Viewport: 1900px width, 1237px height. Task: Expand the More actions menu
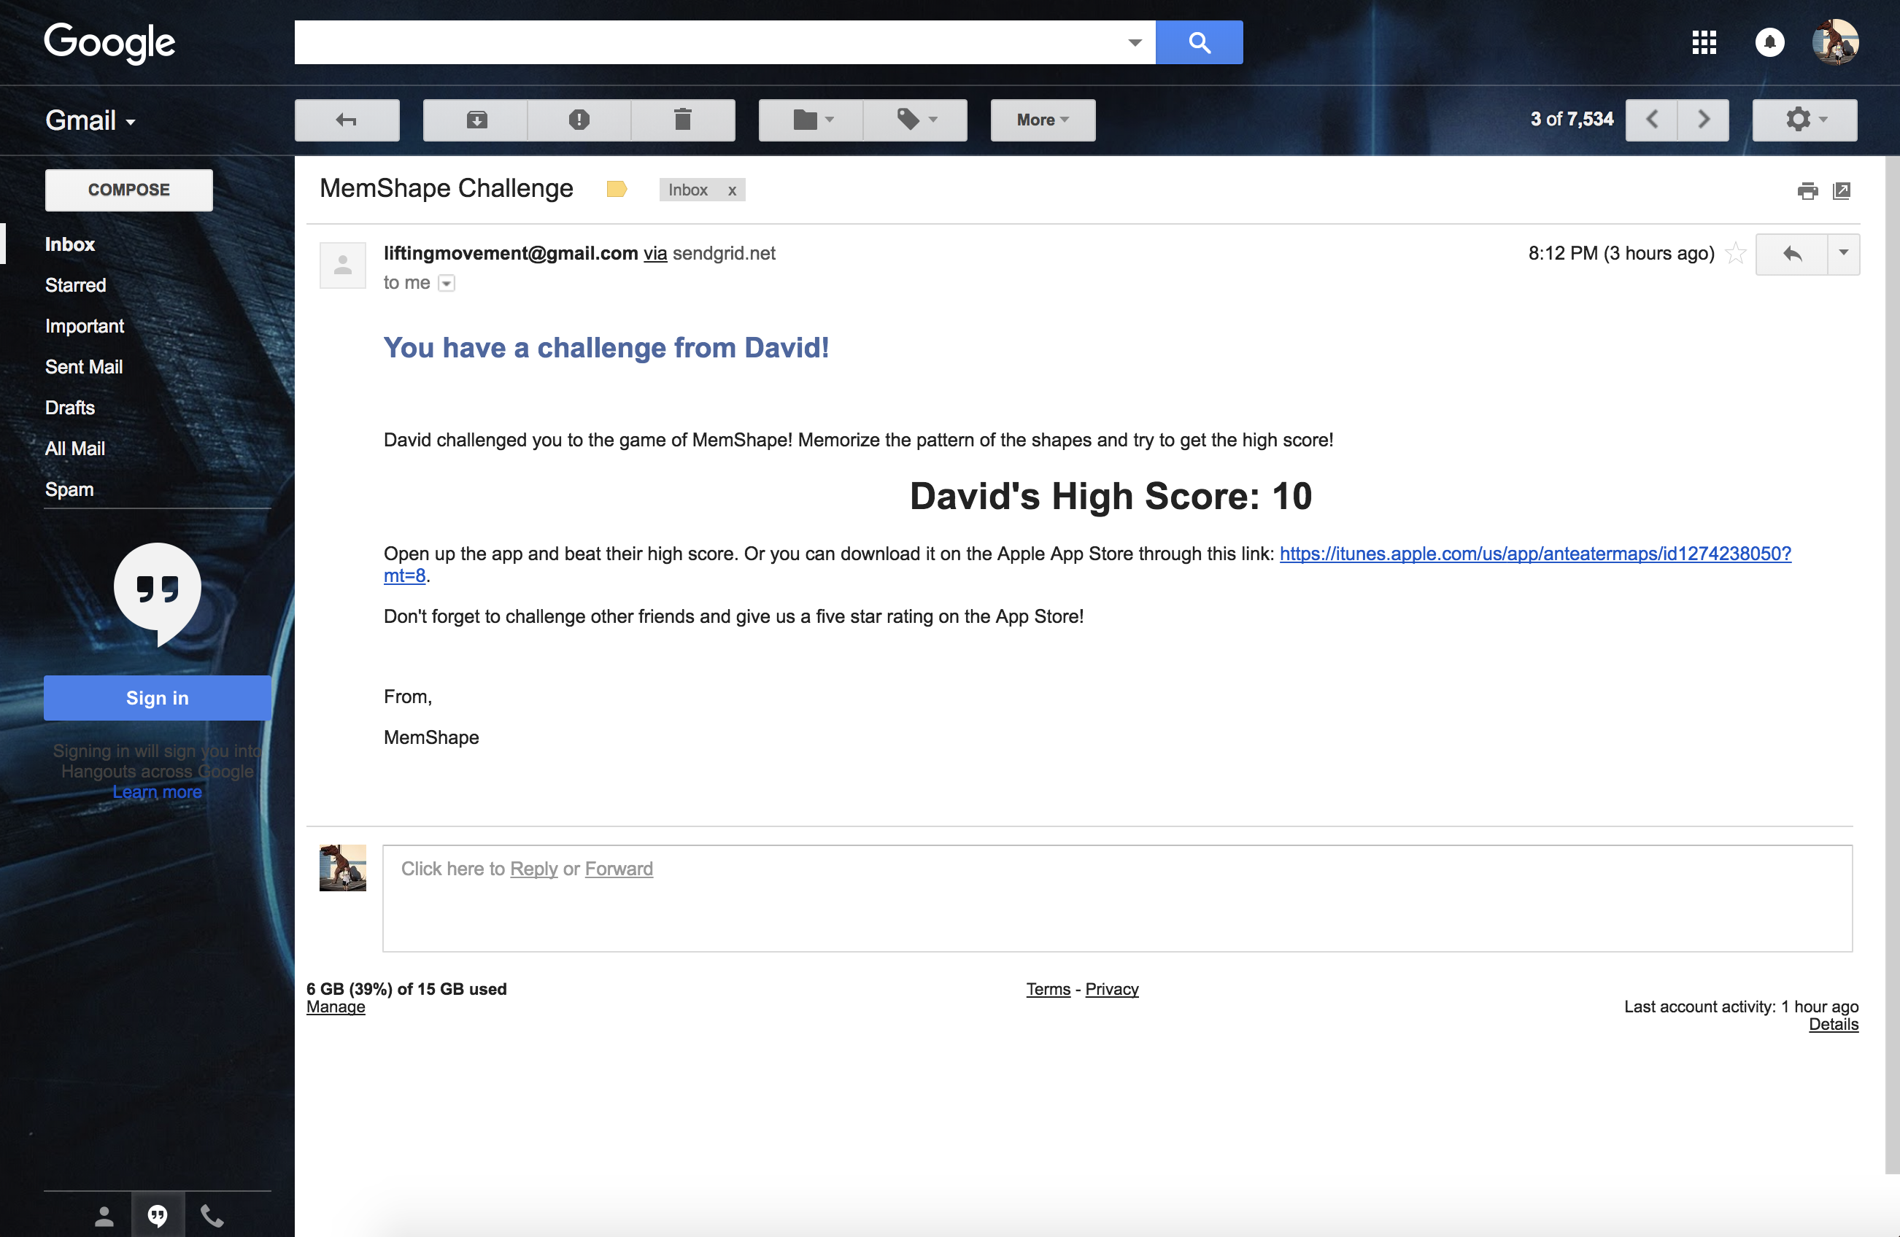[1042, 120]
